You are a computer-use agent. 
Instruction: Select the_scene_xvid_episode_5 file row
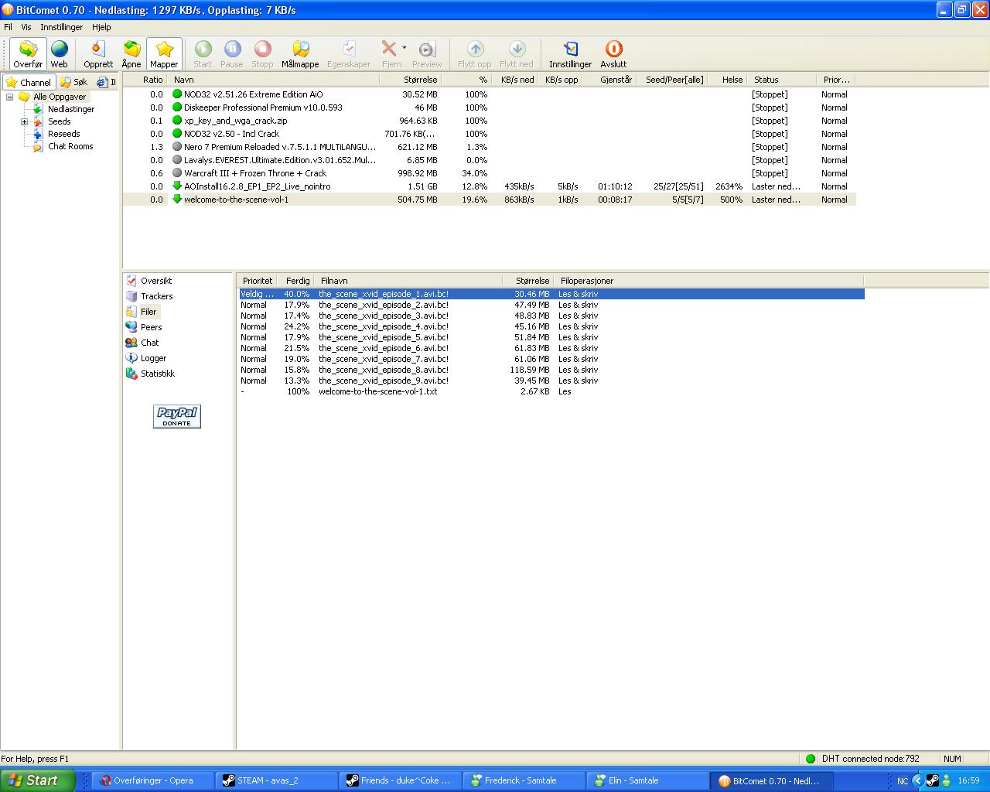pyautogui.click(x=551, y=337)
